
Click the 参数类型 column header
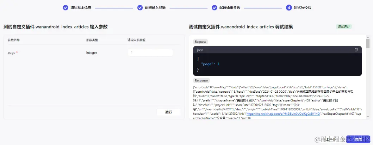coord(92,40)
